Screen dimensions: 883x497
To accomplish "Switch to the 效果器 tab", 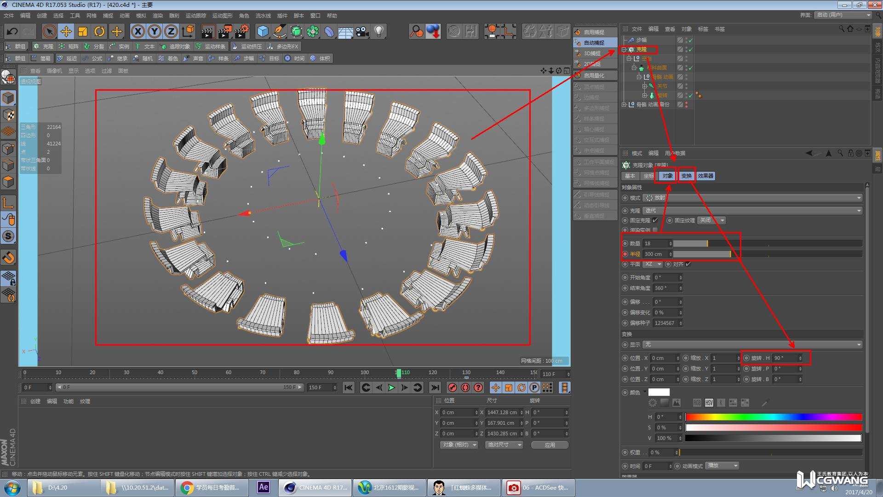I will (705, 176).
